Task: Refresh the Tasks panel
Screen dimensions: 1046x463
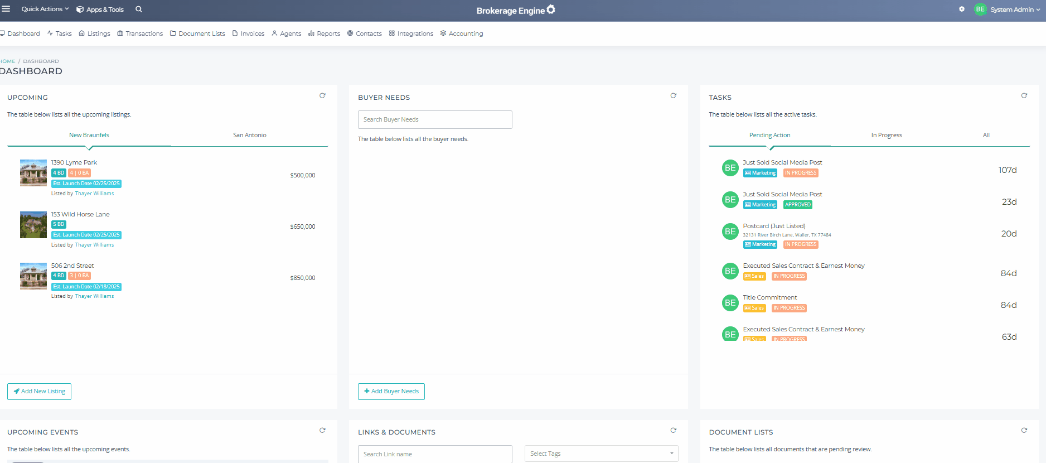Action: [1024, 96]
